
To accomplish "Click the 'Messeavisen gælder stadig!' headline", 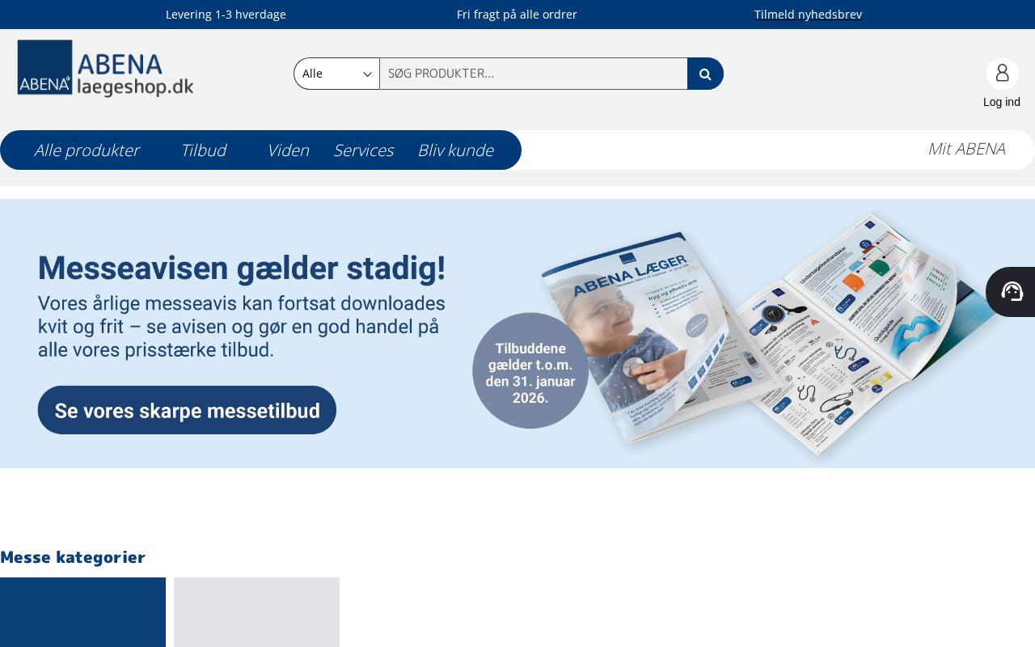I will point(242,269).
